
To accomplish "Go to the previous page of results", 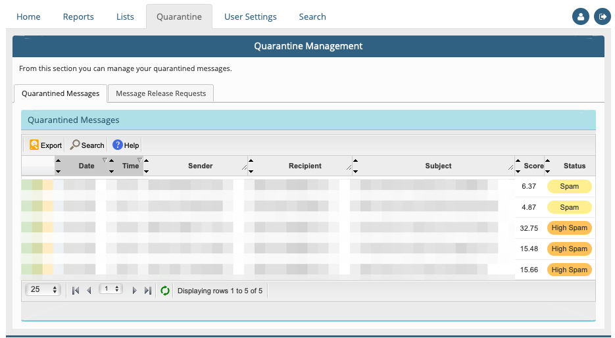I will coord(89,291).
